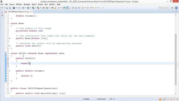
Task: Toggle Mark Occurrences highlighted pen icon
Action: pos(67,8)
